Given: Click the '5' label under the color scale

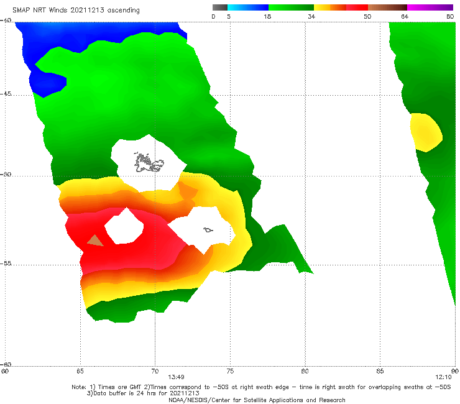Looking at the screenshot, I should [229, 16].
